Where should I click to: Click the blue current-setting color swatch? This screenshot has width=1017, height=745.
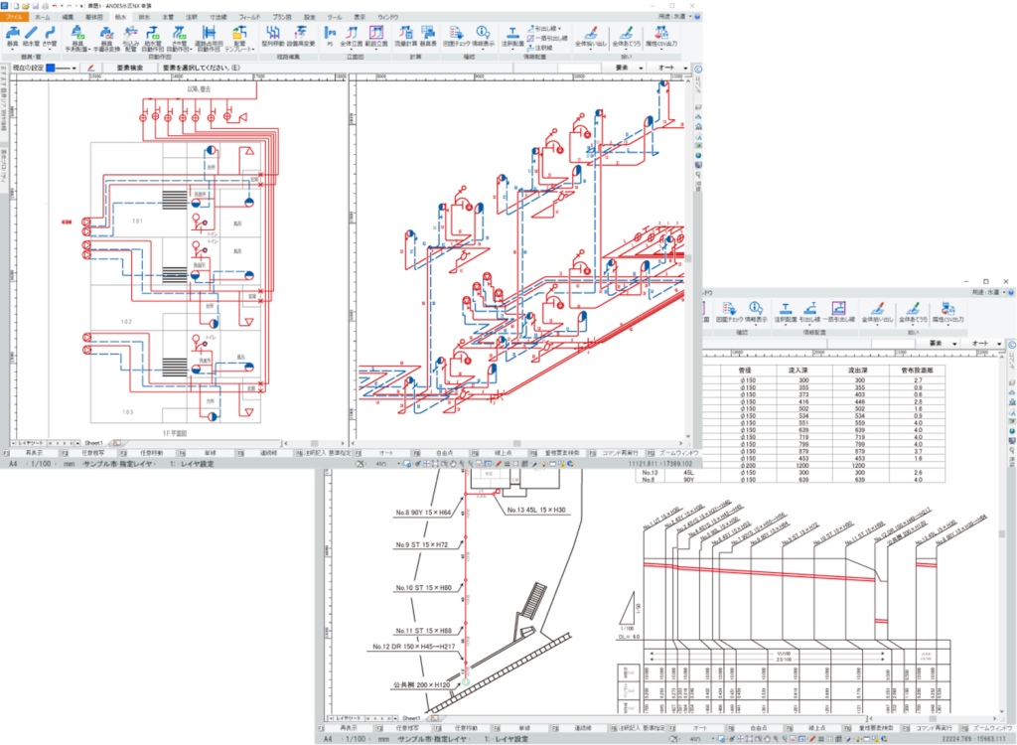50,68
